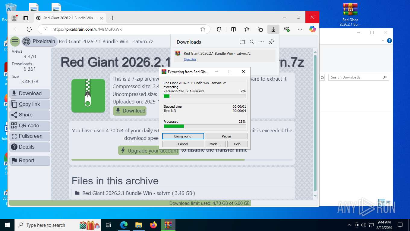Report this file
Viewport: 410px width, 231px height.
(x=30, y=161)
